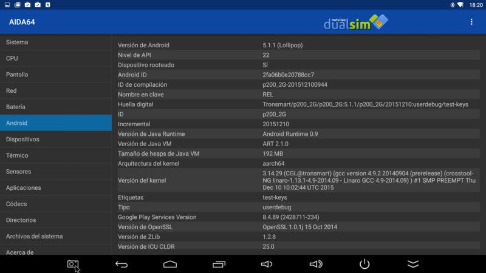Click the Versión del kernel row
The width and height of the screenshot is (486, 273).
click(x=298, y=180)
